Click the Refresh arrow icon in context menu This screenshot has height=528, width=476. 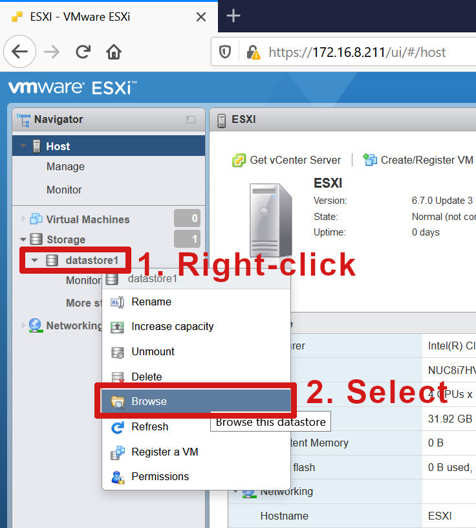tap(118, 427)
